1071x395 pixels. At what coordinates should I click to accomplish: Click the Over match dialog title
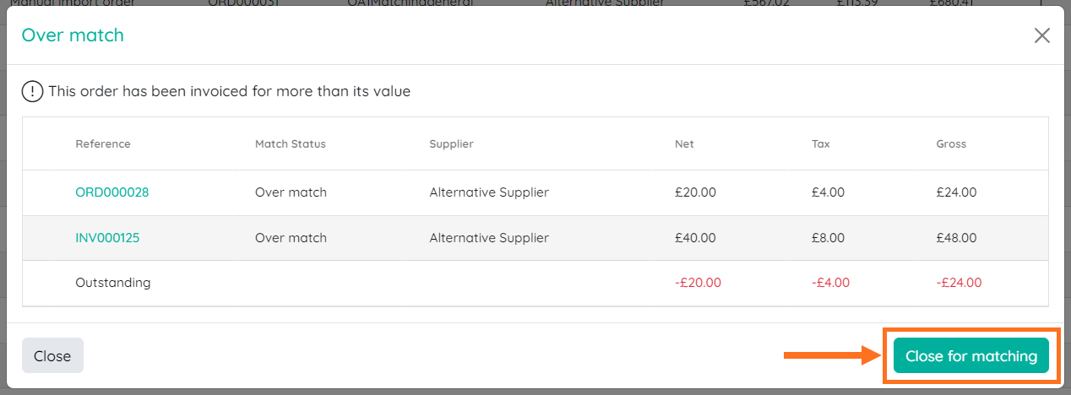[x=73, y=35]
